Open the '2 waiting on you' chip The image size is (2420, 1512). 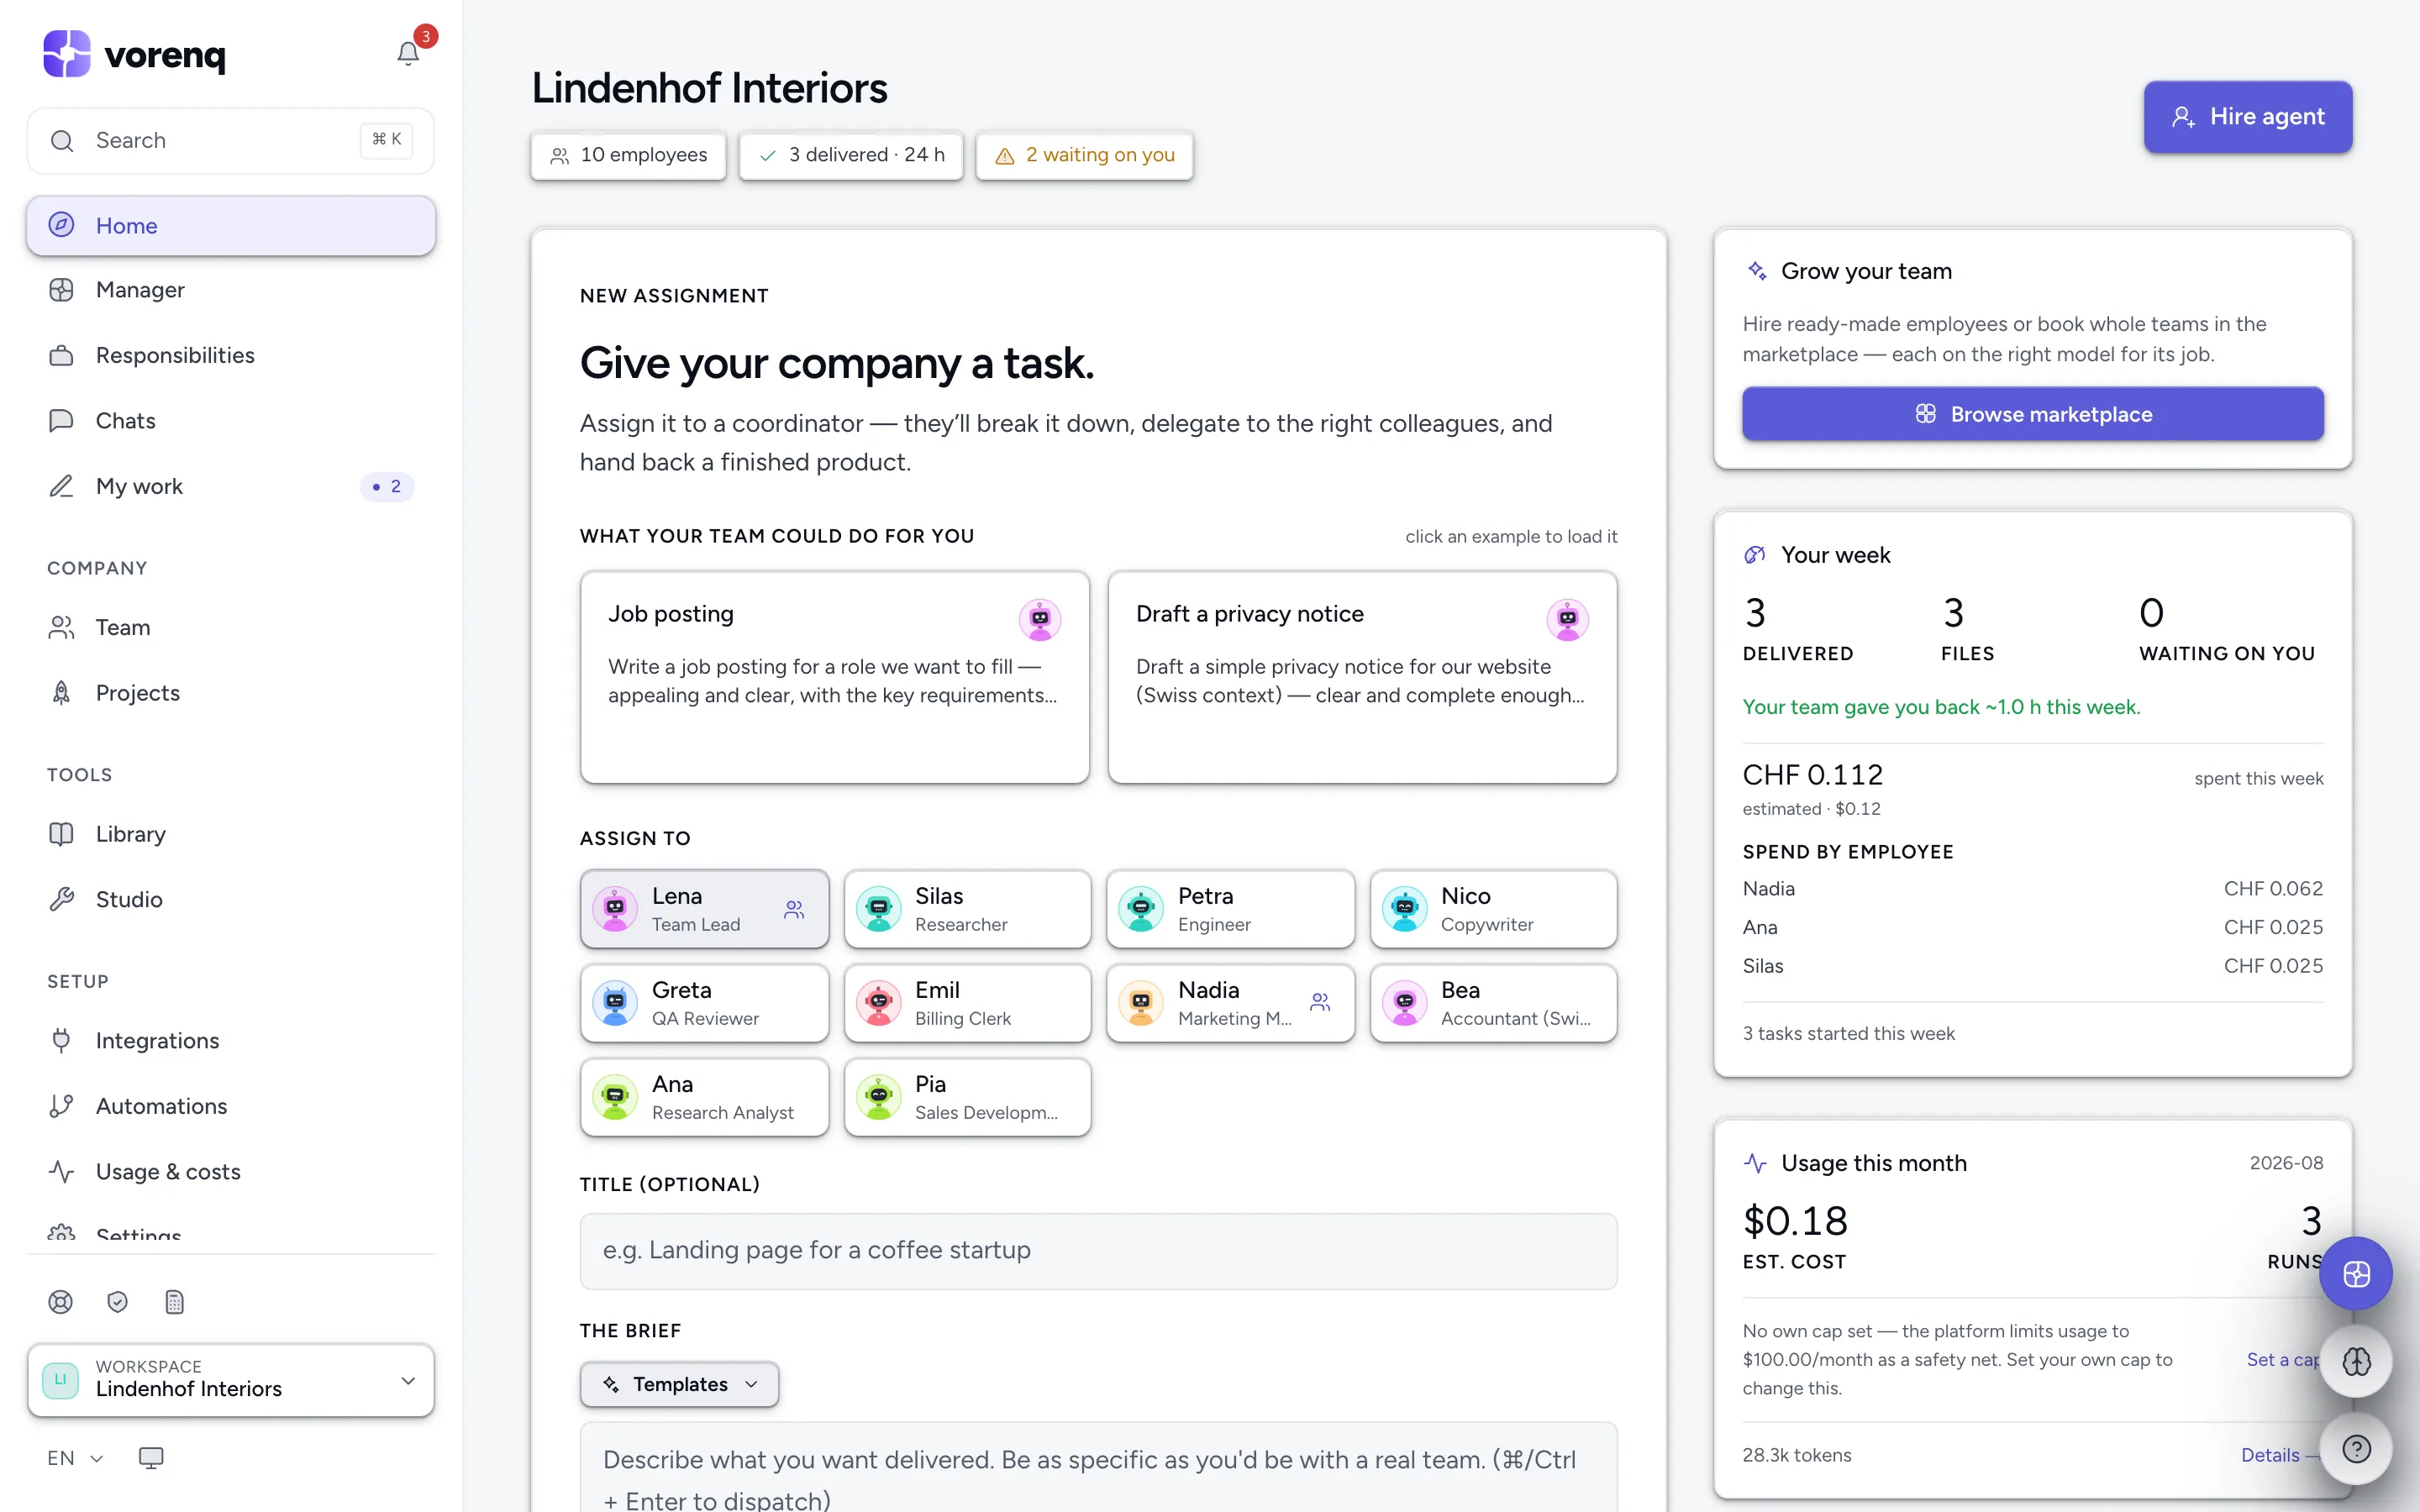pyautogui.click(x=1085, y=155)
